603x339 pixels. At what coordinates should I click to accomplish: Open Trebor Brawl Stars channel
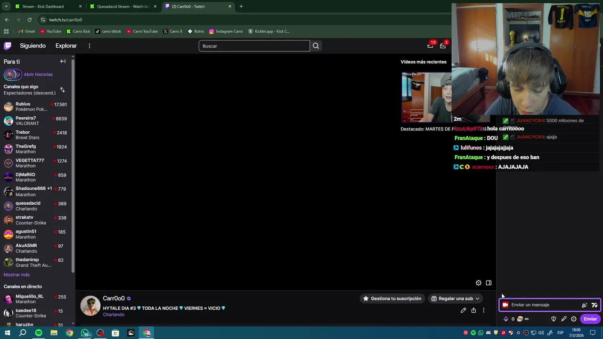[x=36, y=135]
